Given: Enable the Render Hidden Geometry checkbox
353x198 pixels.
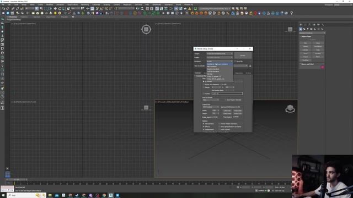Looking at the screenshot, I should point(219,124).
